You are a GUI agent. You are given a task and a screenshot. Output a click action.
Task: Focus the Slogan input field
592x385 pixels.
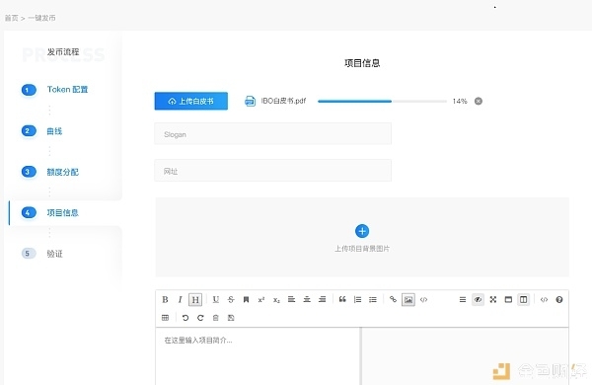point(272,133)
